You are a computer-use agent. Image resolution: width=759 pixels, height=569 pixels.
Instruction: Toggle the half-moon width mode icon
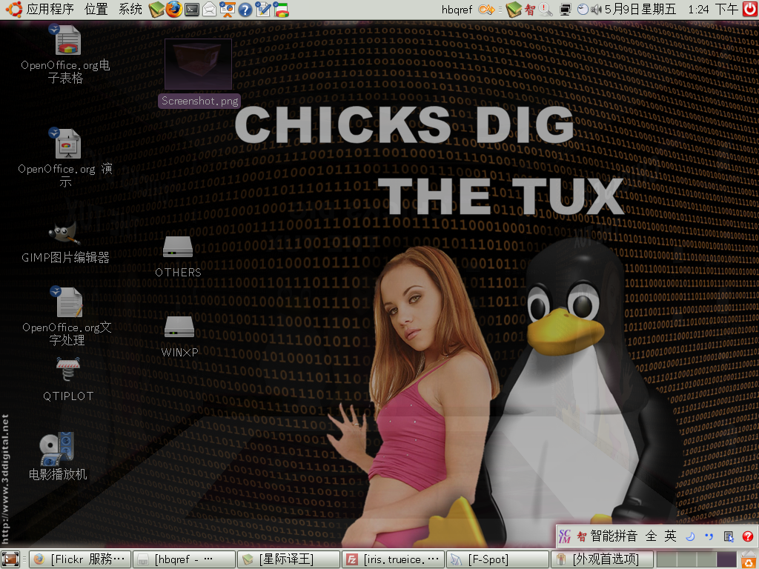point(690,536)
